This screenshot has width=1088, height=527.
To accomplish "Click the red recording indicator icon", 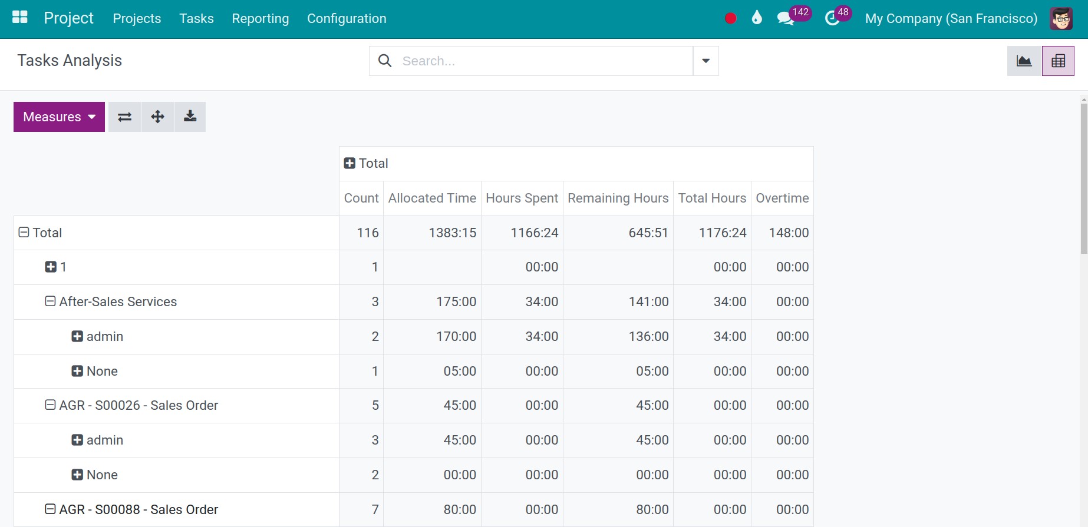I will coord(730,18).
